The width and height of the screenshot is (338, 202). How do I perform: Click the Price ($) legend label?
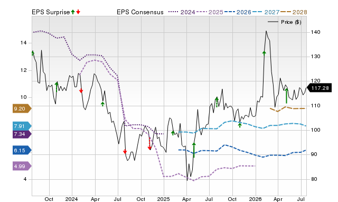pos(291,22)
